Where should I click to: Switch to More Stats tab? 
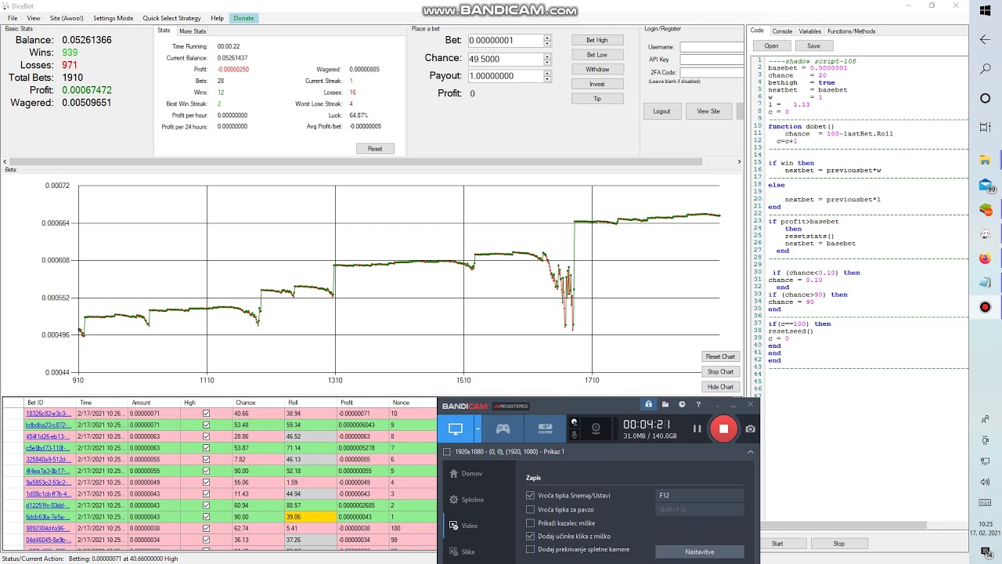coord(193,31)
